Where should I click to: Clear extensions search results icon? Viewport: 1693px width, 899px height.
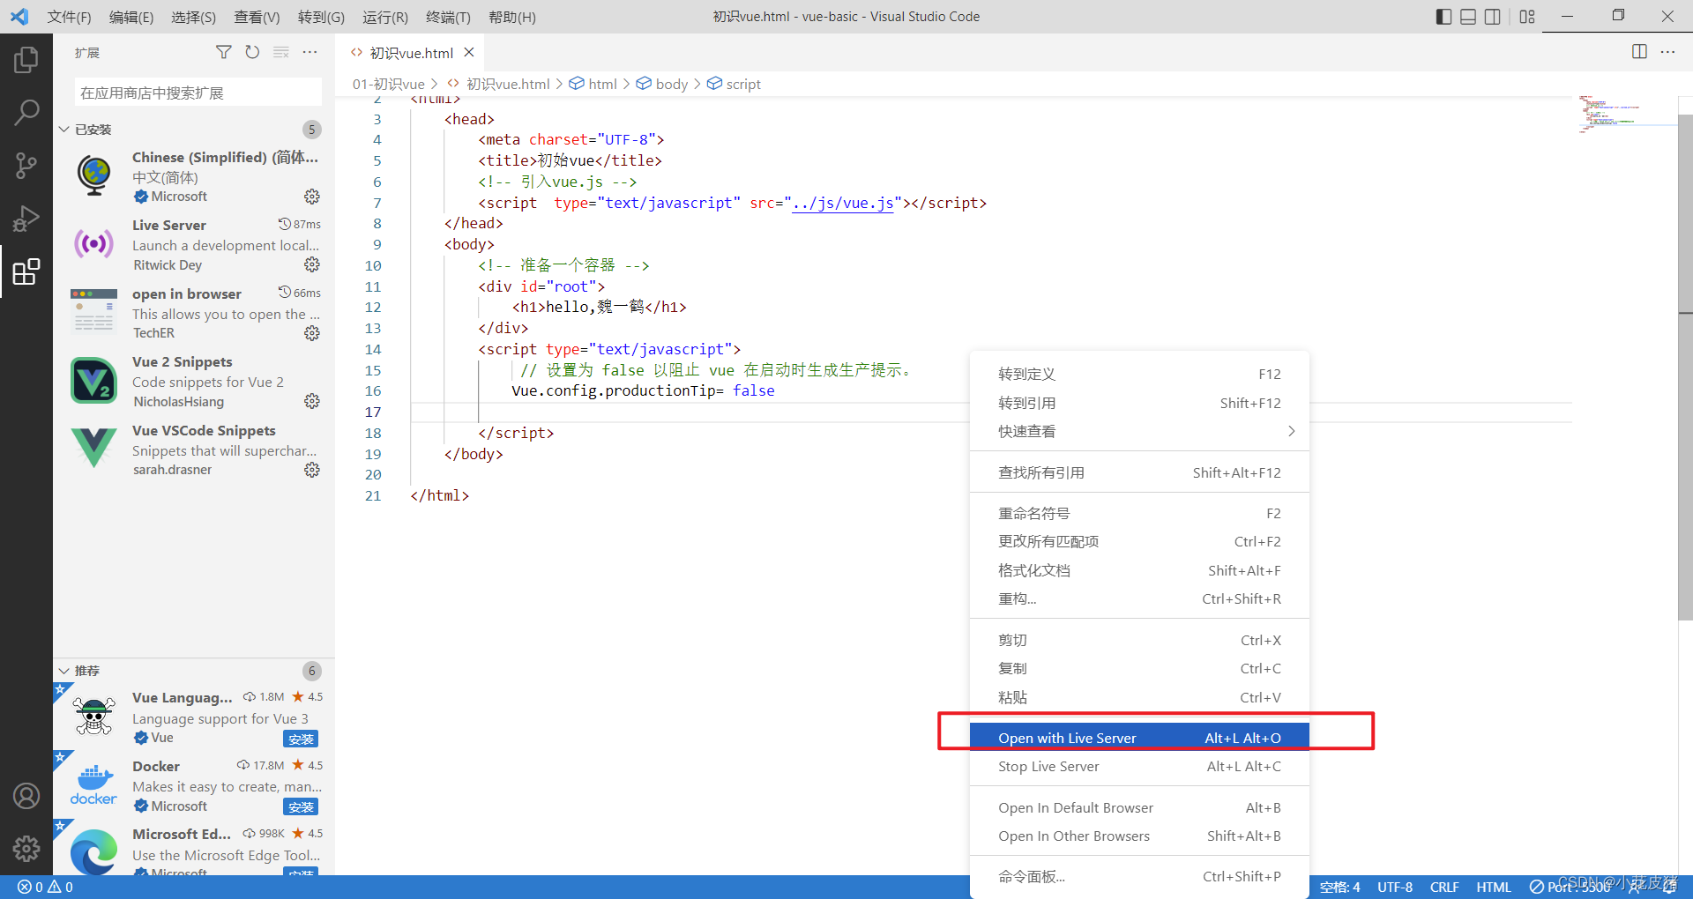pos(281,53)
